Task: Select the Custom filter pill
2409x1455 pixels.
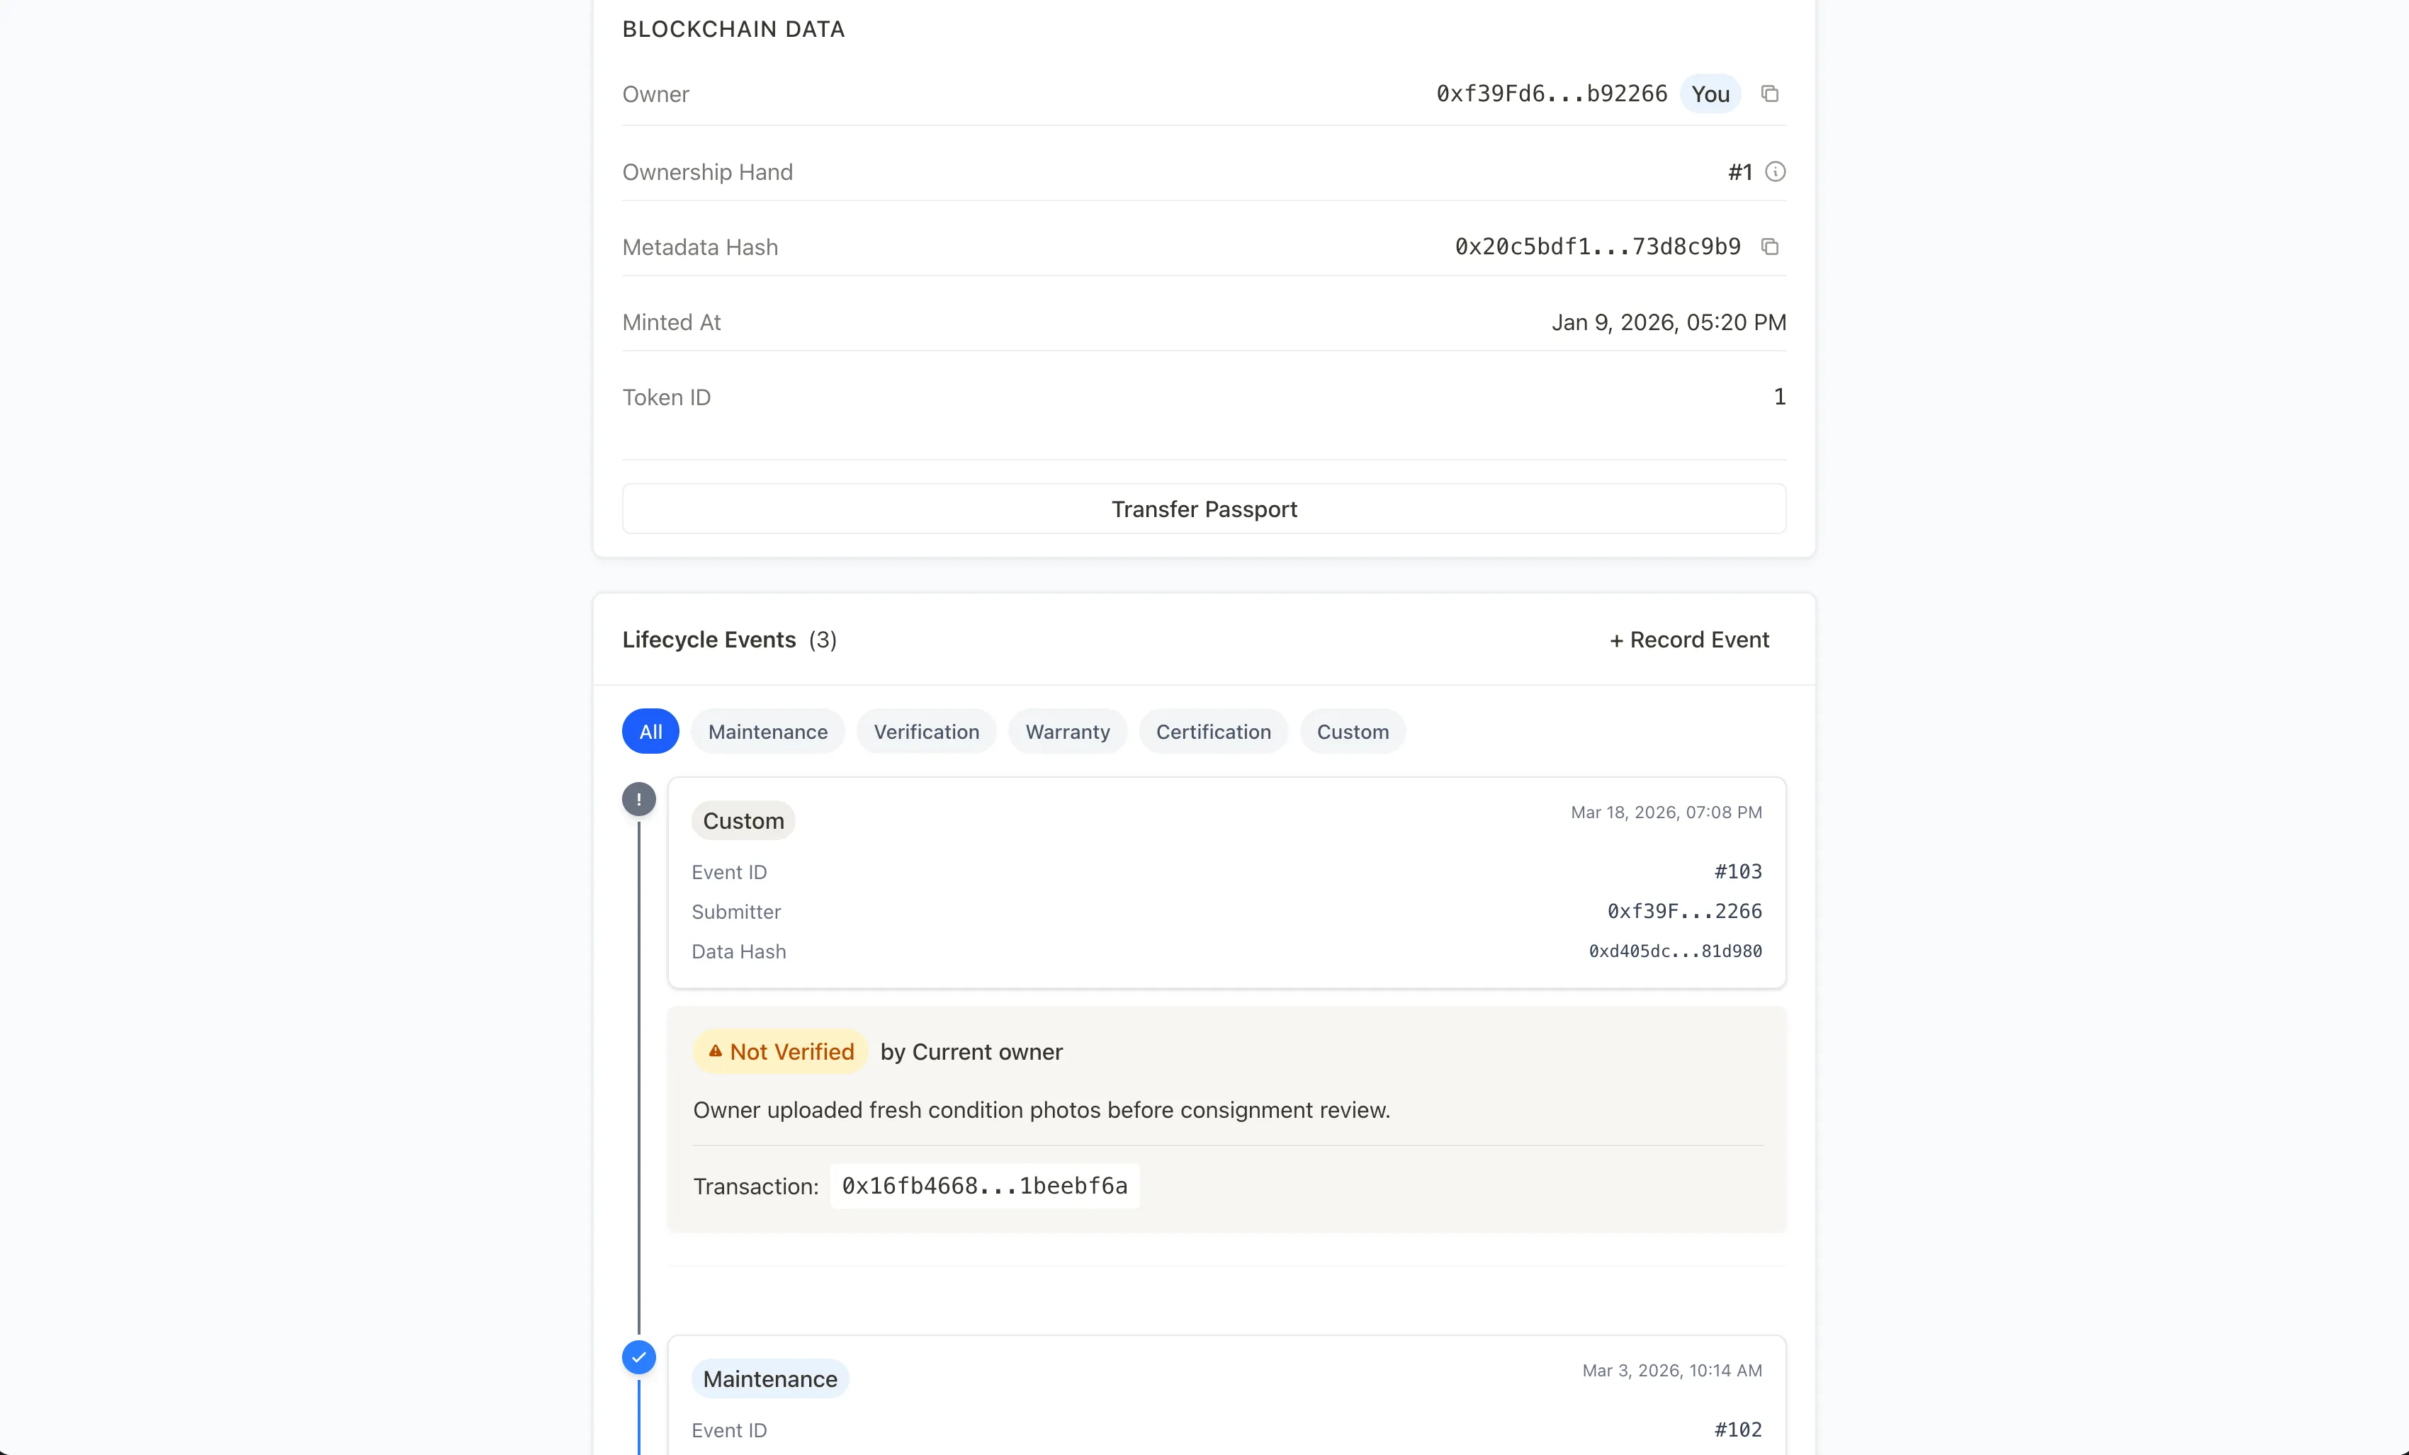Action: tap(1352, 731)
